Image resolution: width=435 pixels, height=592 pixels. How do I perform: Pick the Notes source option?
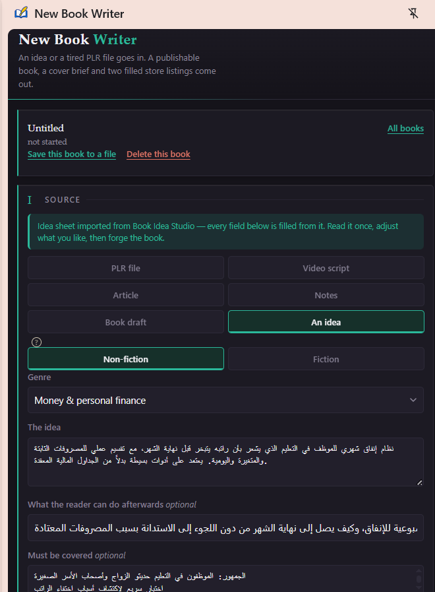coord(326,295)
